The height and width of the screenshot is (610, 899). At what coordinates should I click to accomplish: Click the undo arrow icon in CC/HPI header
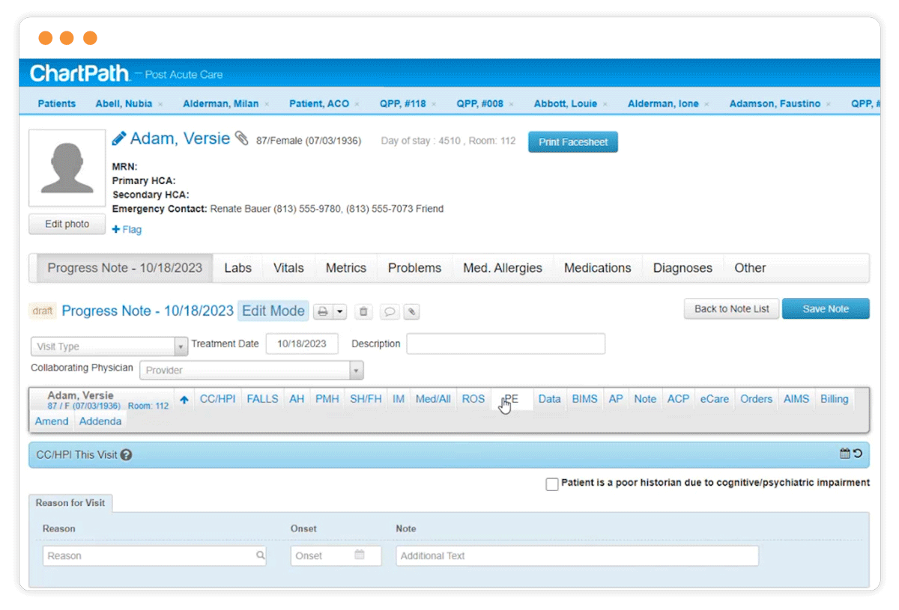(858, 454)
